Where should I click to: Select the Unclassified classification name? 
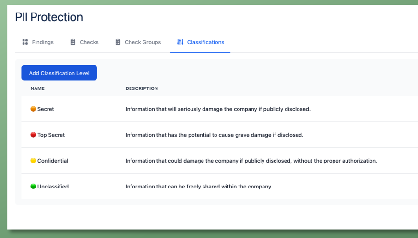53,187
